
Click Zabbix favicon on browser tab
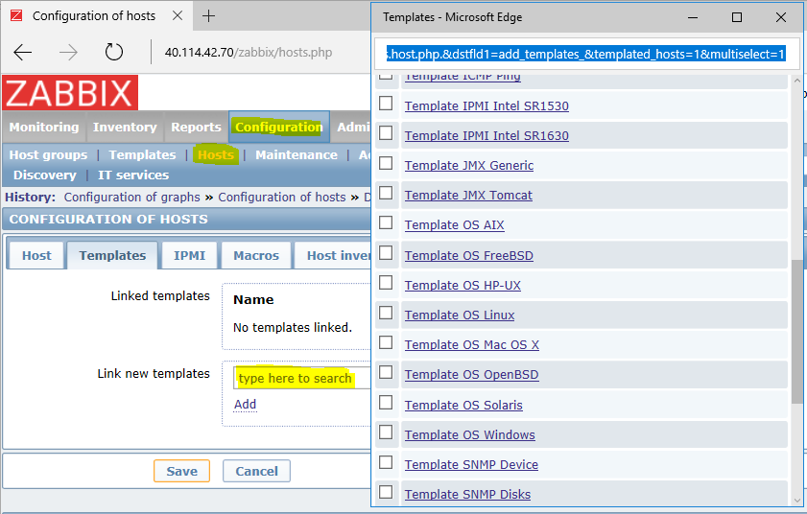pyautogui.click(x=16, y=15)
